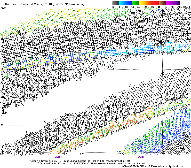Image resolution: width=191 pixels, height=168 pixels.
Task: Click the latitude label 50
Action: click(2, 9)
